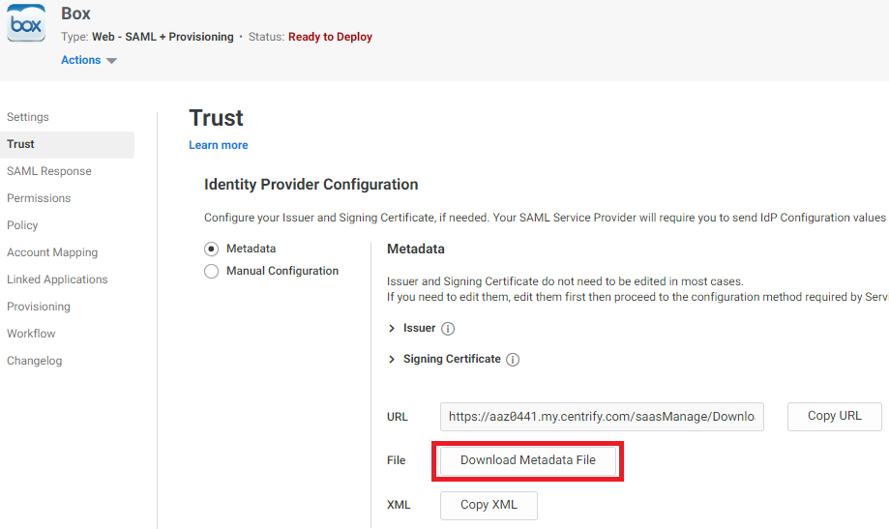This screenshot has width=889, height=529.
Task: Click the Copy URL button
Action: 835,416
